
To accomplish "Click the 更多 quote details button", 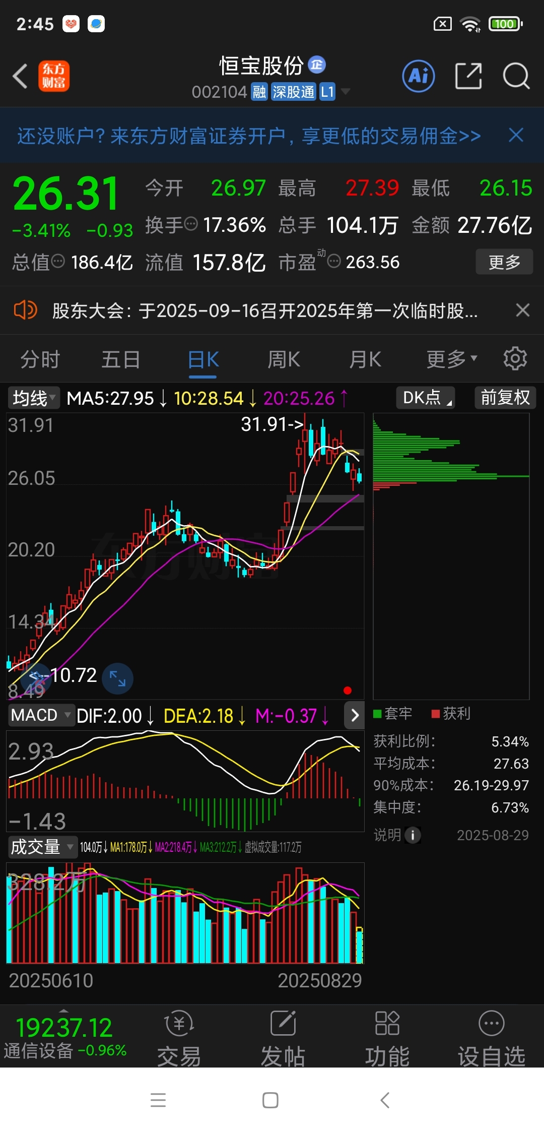I will pyautogui.click(x=504, y=262).
